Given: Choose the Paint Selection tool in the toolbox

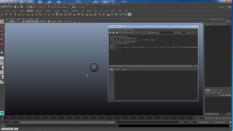Looking at the screenshot, I should (x=2, y=31).
